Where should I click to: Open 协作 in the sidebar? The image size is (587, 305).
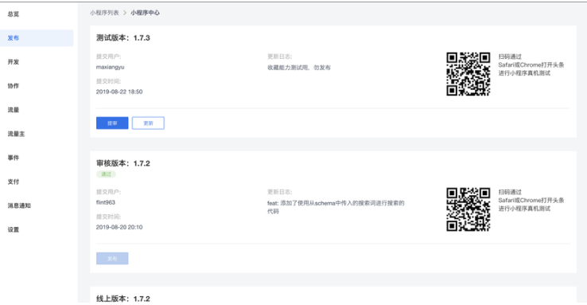[14, 86]
